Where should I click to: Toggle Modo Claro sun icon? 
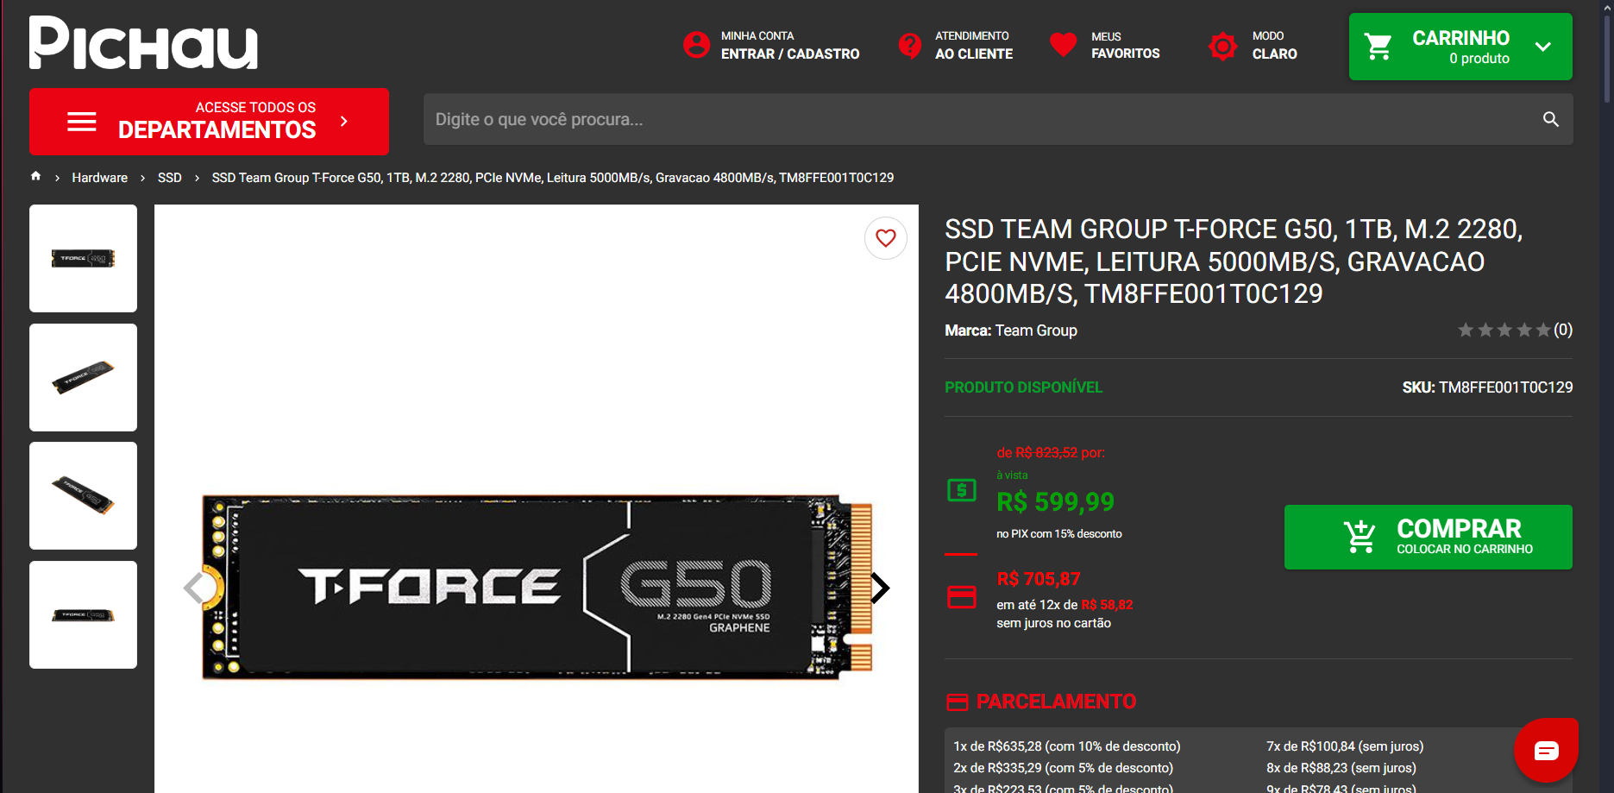click(x=1222, y=46)
